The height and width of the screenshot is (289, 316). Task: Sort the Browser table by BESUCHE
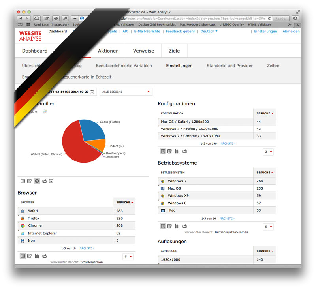[124, 202]
